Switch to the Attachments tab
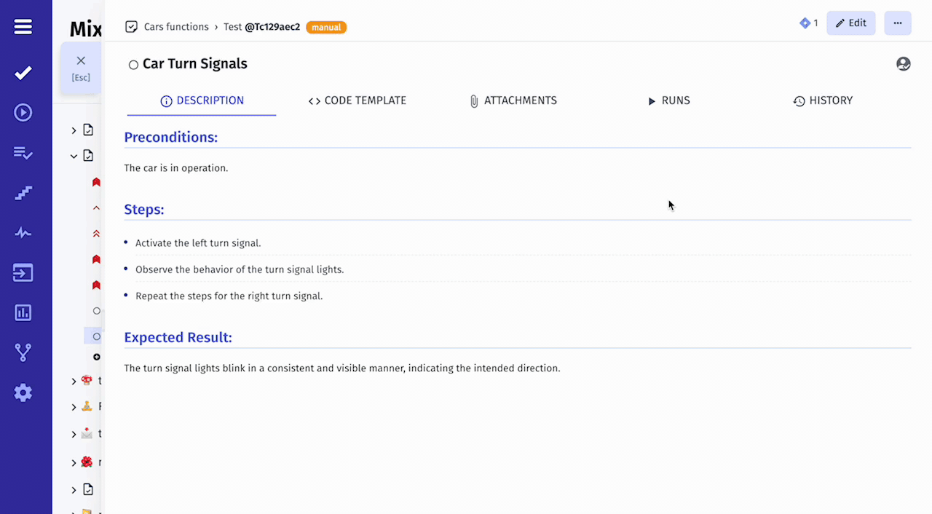This screenshot has width=932, height=514. coord(513,100)
